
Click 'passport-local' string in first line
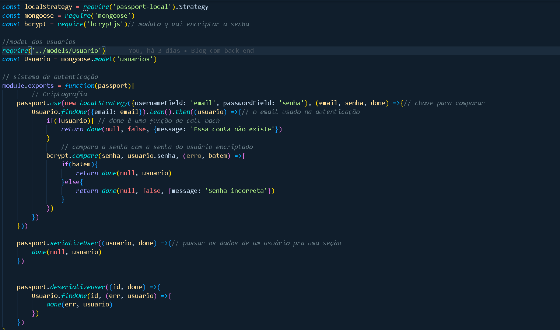[142, 7]
